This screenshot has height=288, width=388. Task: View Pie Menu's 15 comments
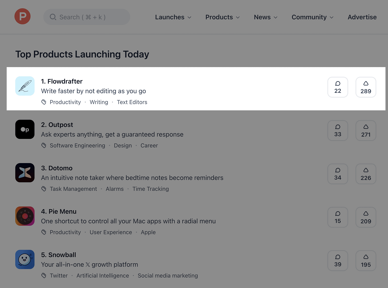pos(338,217)
